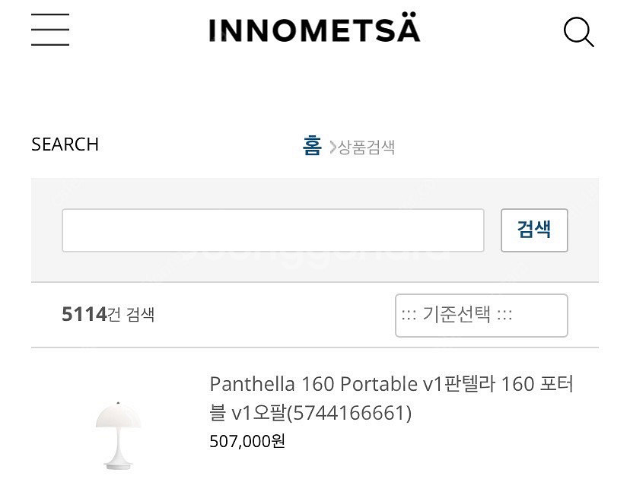Tap the lamp base in product thumbnail
The height and width of the screenshot is (495, 630).
[x=118, y=462]
